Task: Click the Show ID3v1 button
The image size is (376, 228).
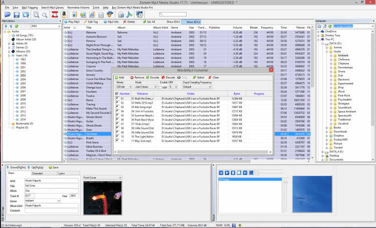Action: (x=173, y=22)
